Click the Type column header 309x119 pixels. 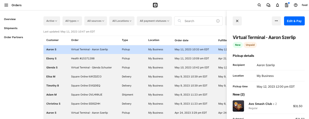click(x=125, y=40)
